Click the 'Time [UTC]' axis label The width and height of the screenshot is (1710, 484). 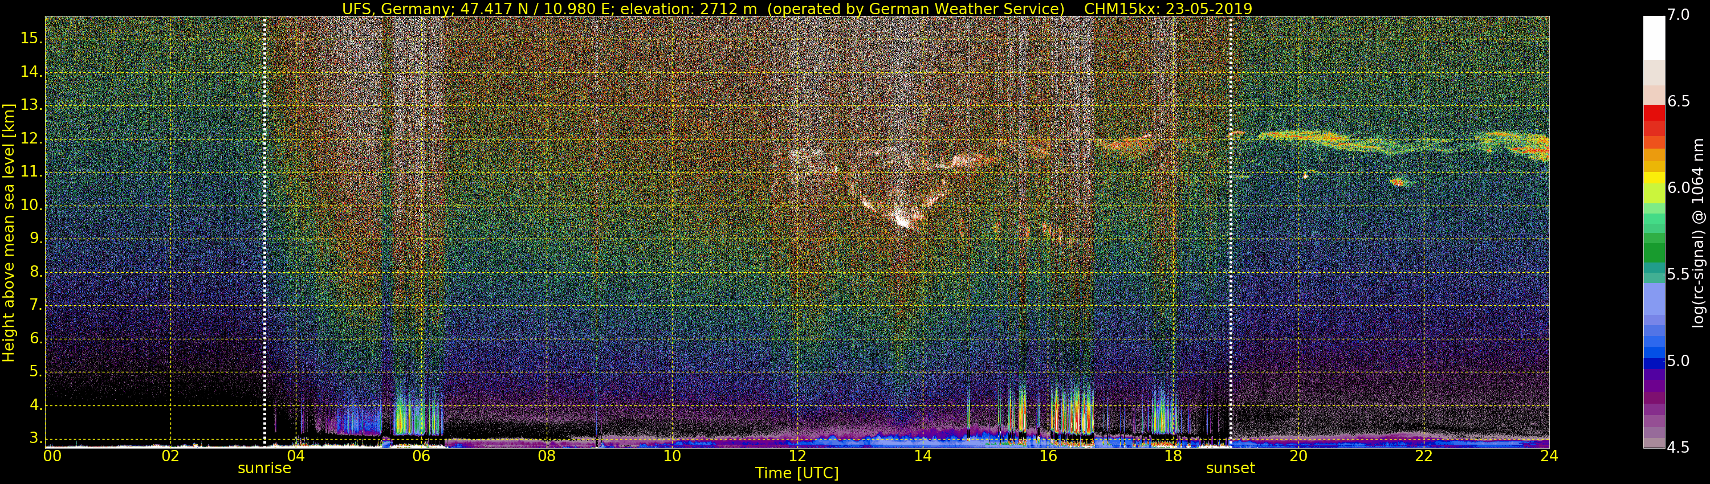[x=797, y=473]
